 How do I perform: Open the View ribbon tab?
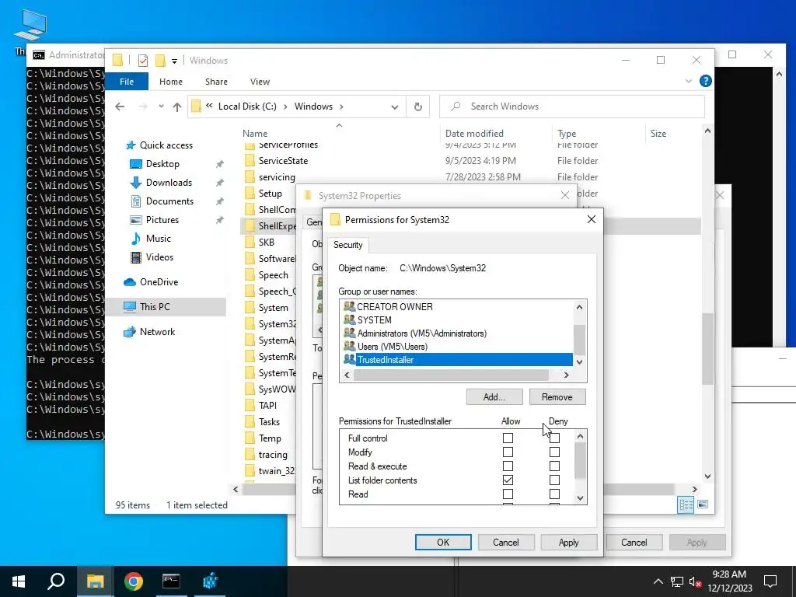[x=260, y=82]
